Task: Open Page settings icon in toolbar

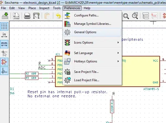Action: pos(16,16)
